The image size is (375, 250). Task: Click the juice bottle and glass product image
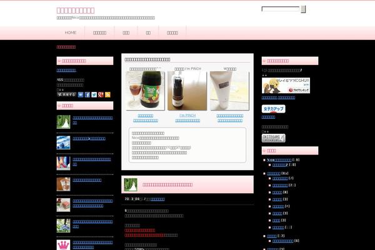pyautogui.click(x=145, y=91)
